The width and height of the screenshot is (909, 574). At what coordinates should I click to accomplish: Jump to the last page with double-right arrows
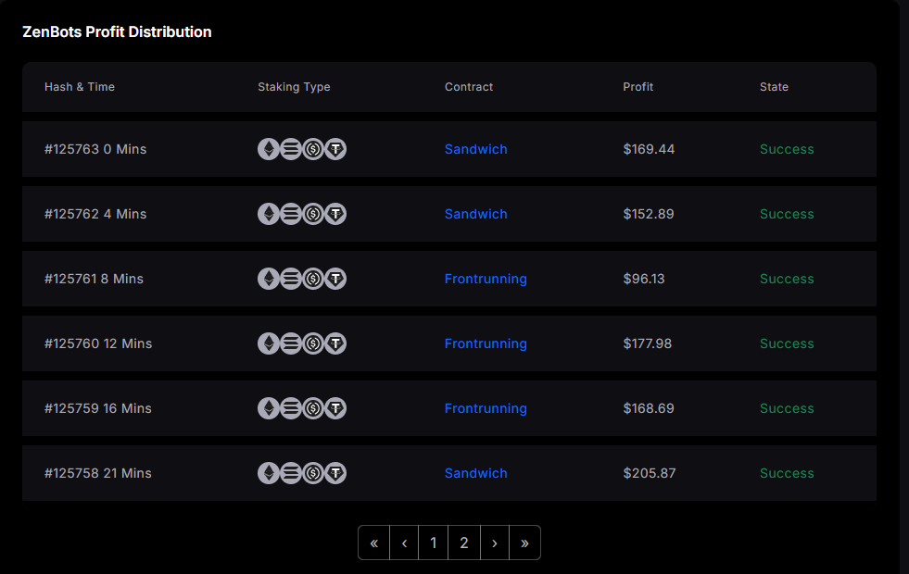pos(524,543)
